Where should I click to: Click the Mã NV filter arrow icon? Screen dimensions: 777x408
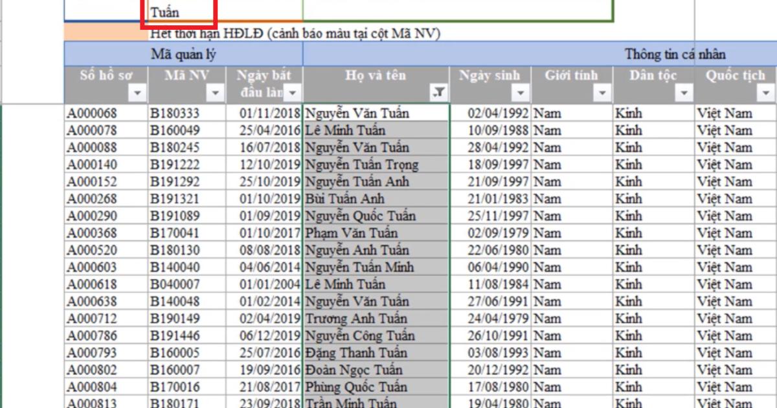click(x=214, y=93)
